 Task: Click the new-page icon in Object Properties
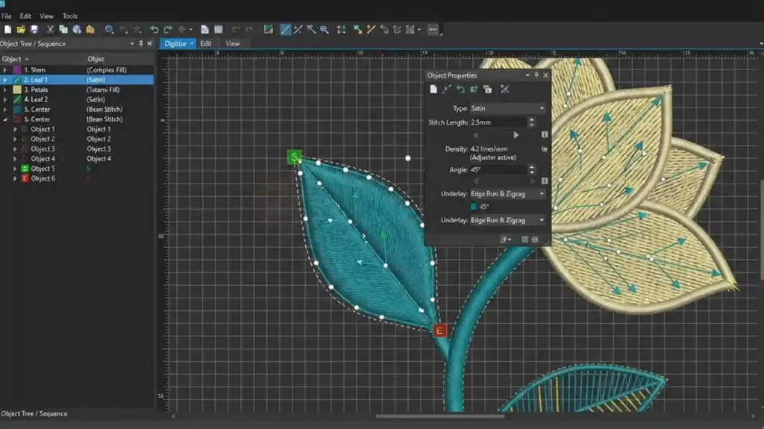pyautogui.click(x=433, y=90)
